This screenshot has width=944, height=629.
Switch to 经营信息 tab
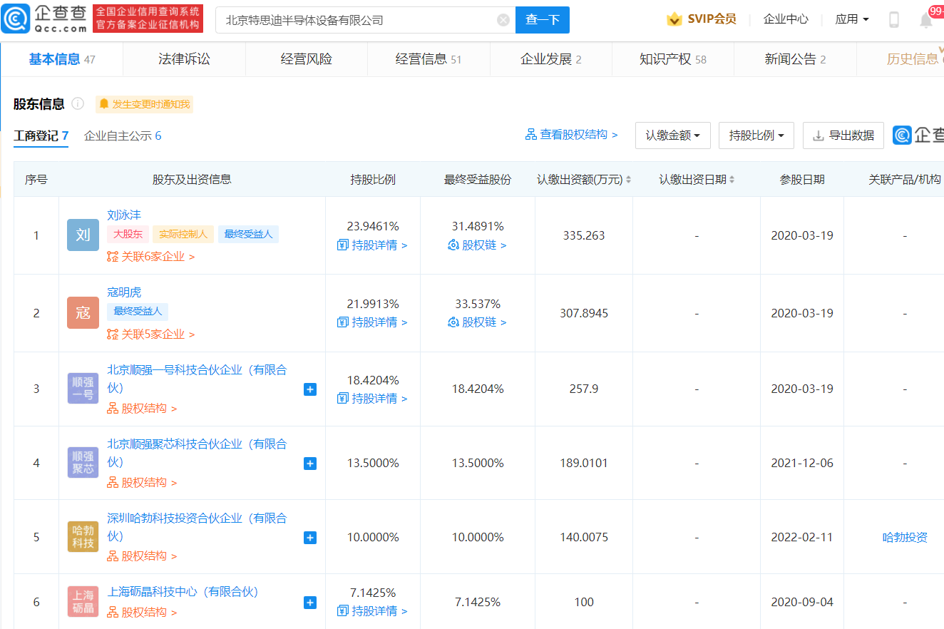coord(429,59)
